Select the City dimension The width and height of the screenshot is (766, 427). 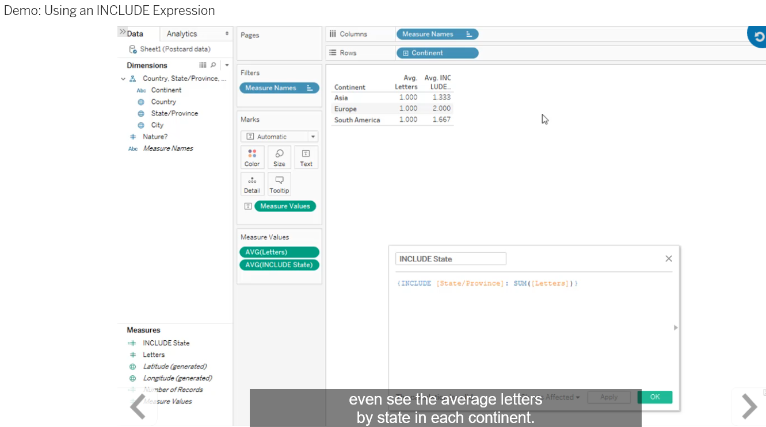pyautogui.click(x=157, y=125)
